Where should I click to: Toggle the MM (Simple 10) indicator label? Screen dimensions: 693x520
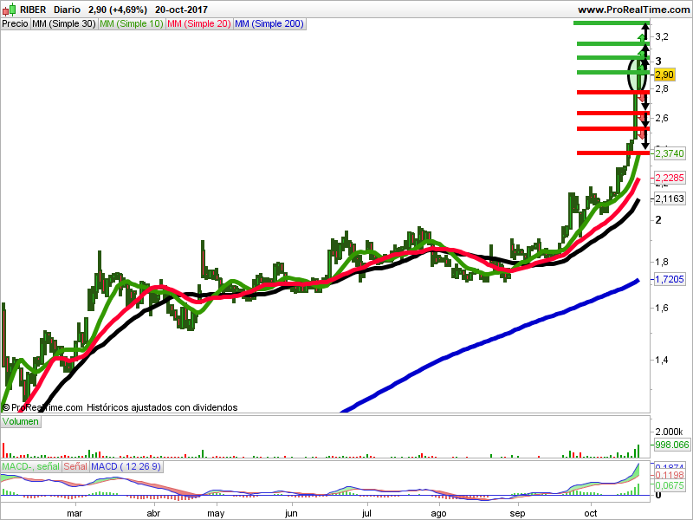point(130,24)
